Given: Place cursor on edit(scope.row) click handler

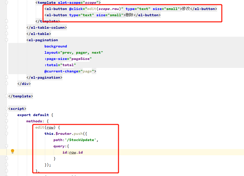Looking at the screenshot, I should [x=104, y=9].
